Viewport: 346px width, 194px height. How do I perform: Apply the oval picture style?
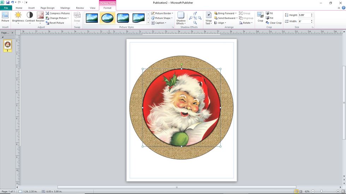107,18
